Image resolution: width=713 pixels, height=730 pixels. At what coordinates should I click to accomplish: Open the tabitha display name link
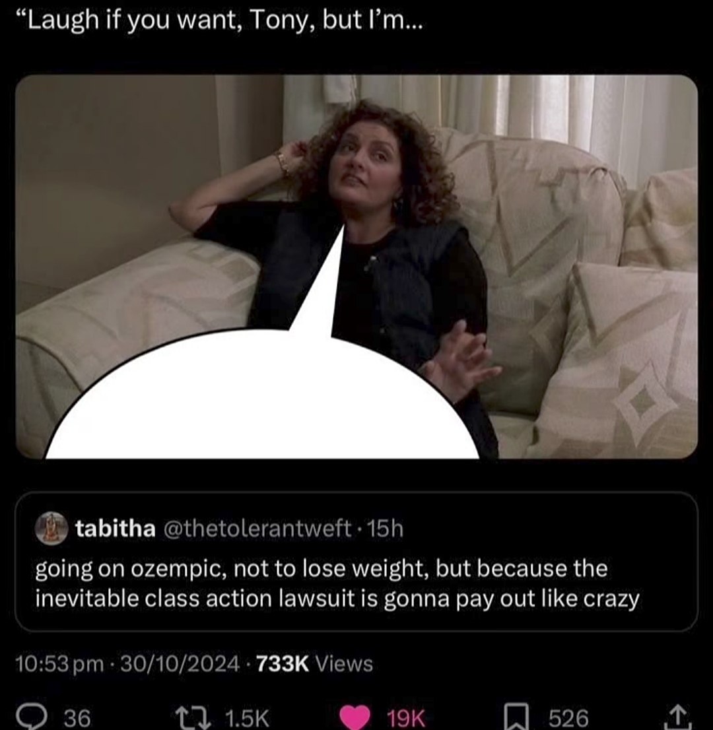click(x=116, y=529)
